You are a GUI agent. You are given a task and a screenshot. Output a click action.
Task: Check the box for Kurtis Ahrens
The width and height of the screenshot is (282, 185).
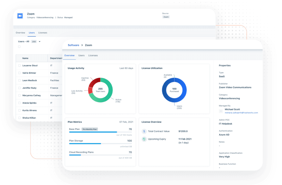(19, 110)
